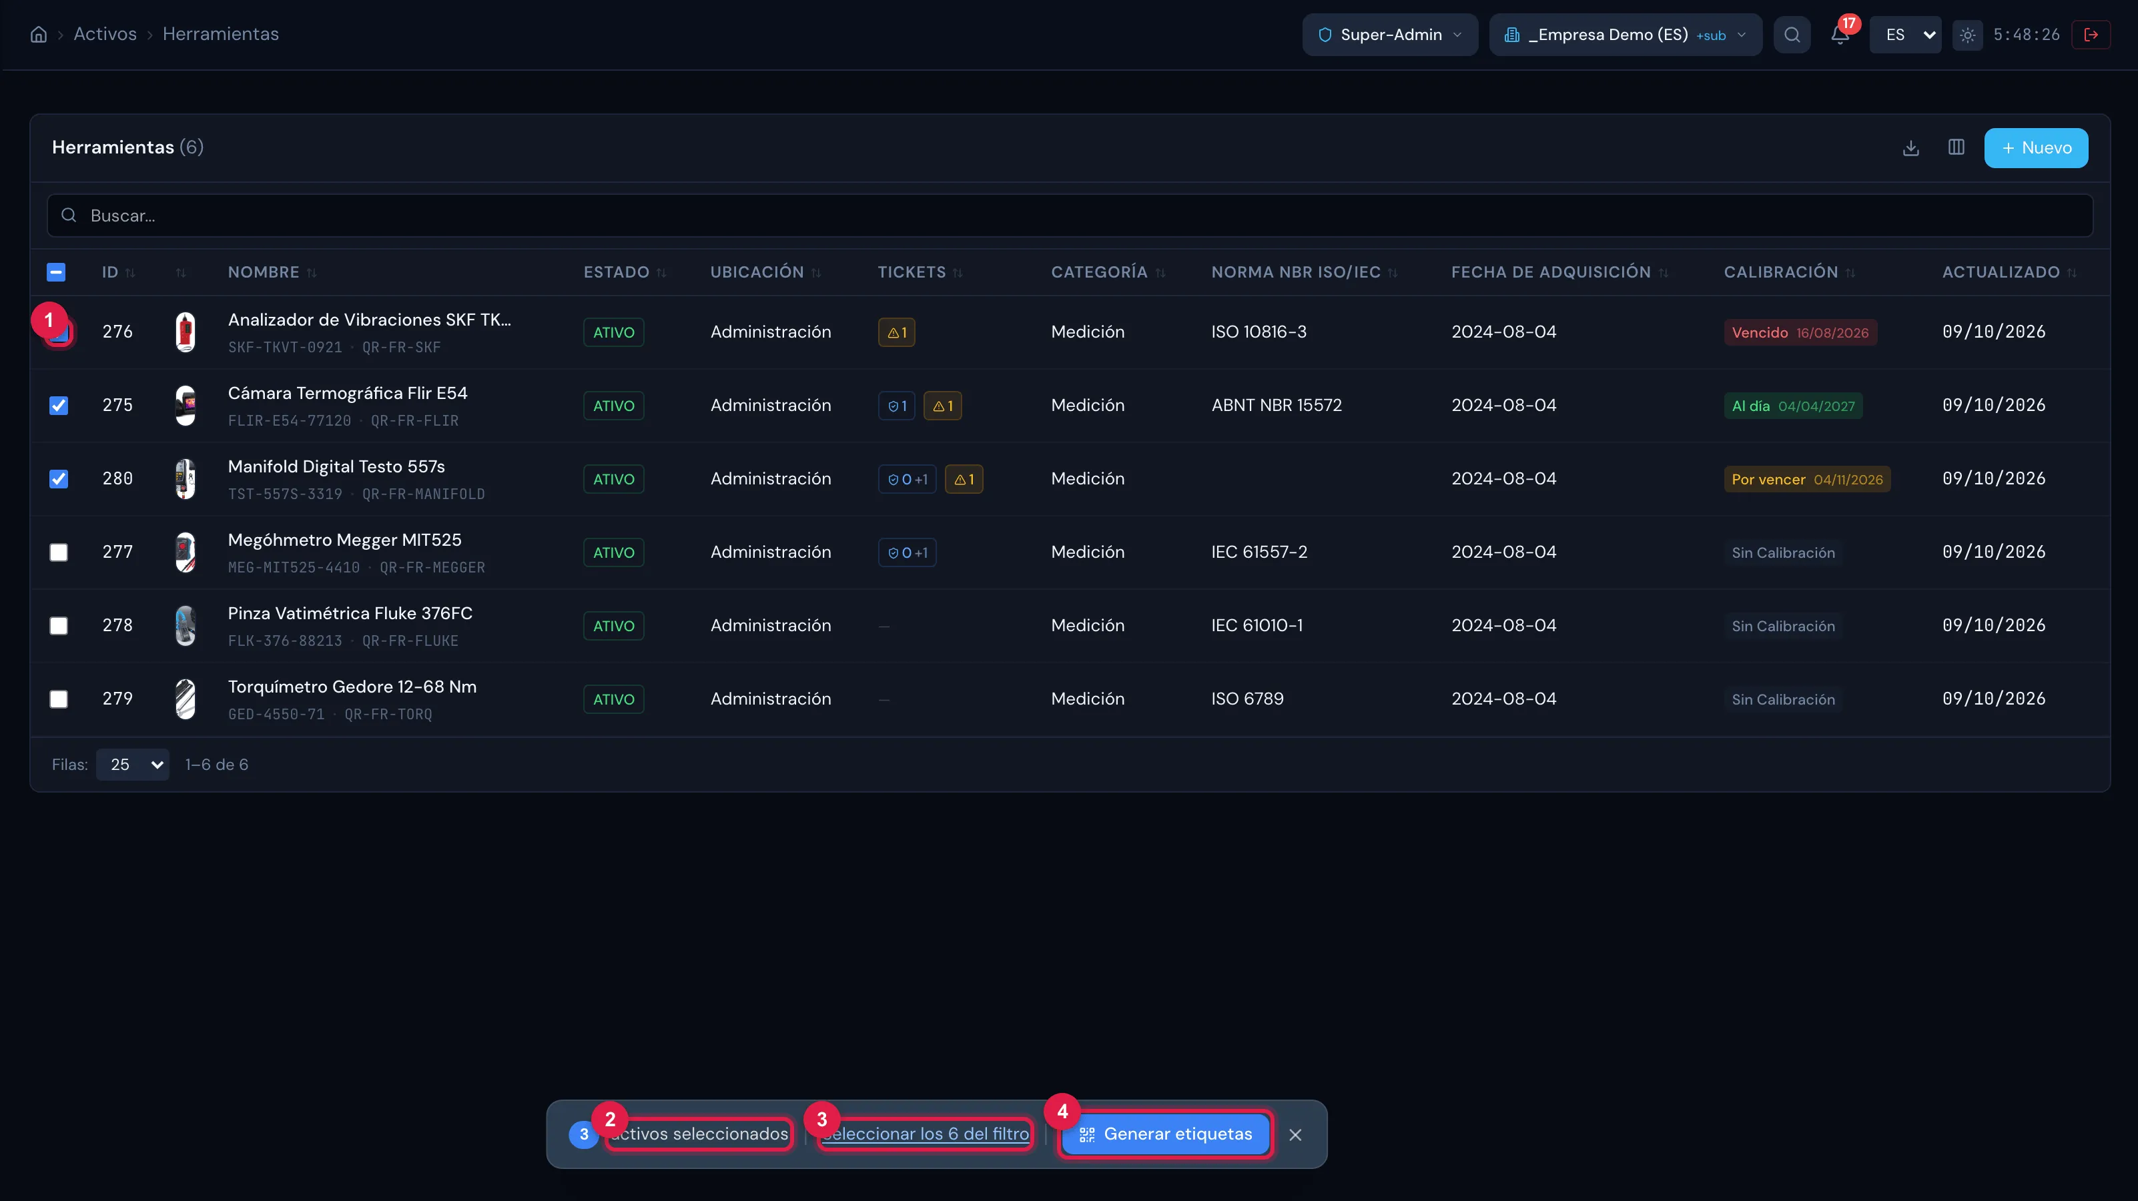Open thumbnail image of Pinza Vatimétrica Fluke
2138x1201 pixels.
pyautogui.click(x=185, y=626)
